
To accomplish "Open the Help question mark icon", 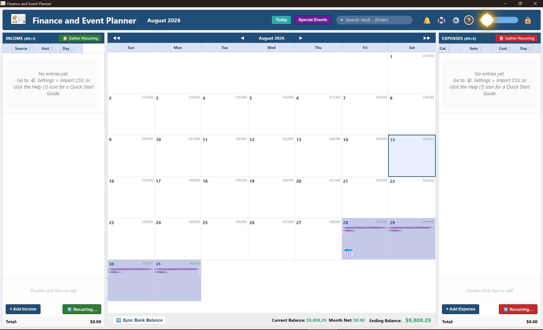I will click(x=469, y=20).
